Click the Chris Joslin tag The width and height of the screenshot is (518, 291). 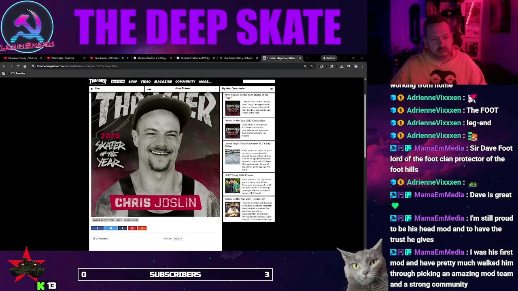131,220
